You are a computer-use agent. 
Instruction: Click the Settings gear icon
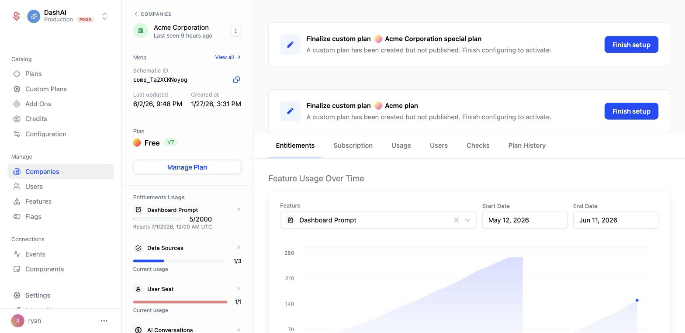pos(17,295)
